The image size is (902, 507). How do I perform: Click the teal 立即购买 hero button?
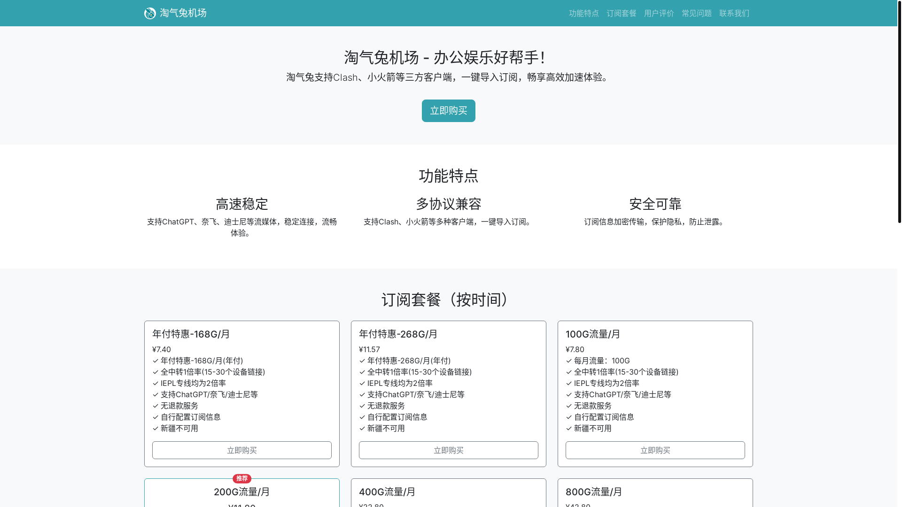coord(448,111)
